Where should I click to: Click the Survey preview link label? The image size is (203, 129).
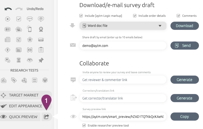[x=94, y=109]
